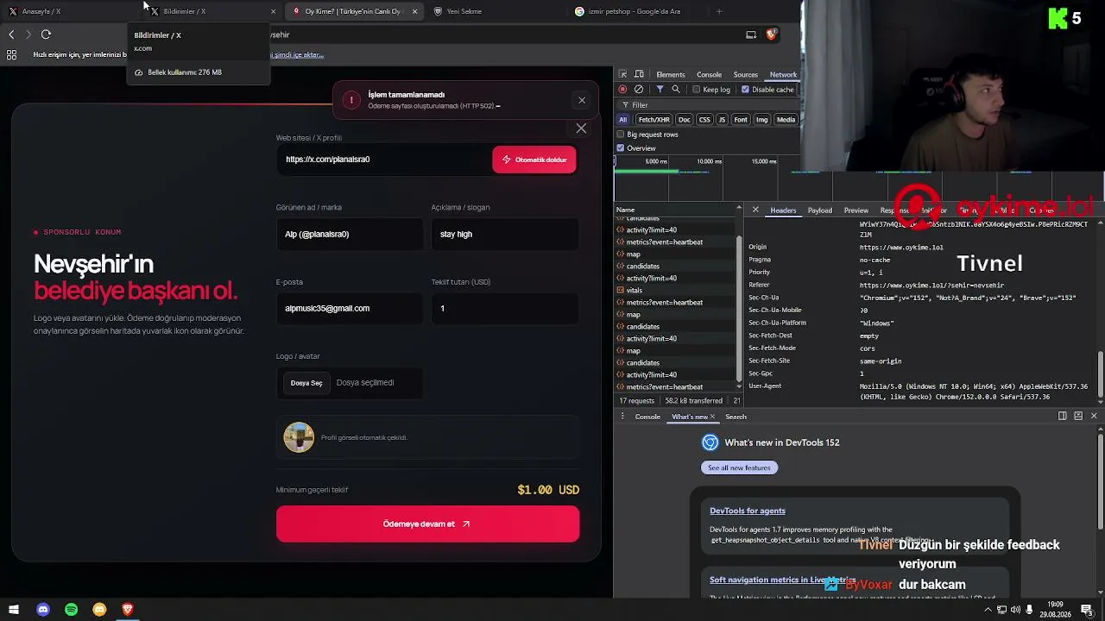Enable Big request rows checkbox
Viewport: 1105px width, 621px height.
(620, 135)
